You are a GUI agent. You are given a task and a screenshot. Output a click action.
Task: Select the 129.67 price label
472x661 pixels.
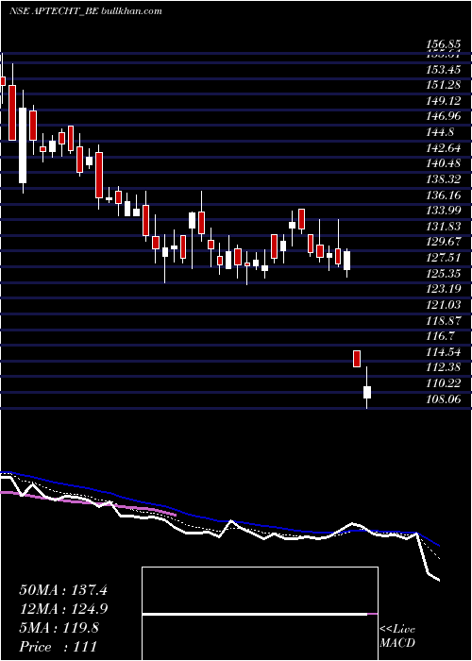(443, 243)
